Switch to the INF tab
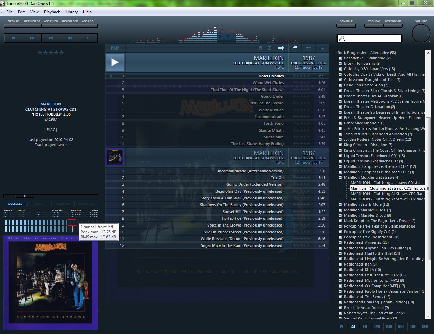Image resolution: width=434 pixels, height=334 pixels. coord(413,327)
